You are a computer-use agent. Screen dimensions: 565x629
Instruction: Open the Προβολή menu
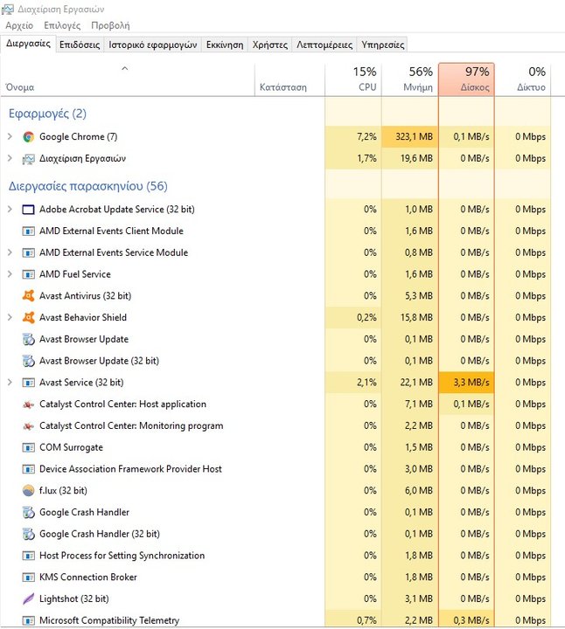[x=110, y=25]
